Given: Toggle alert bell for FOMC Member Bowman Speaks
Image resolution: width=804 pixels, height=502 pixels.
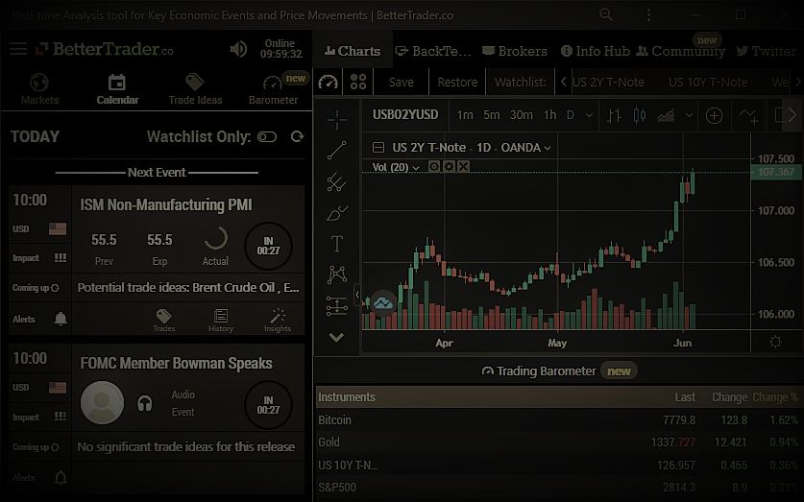Looking at the screenshot, I should pos(61,477).
